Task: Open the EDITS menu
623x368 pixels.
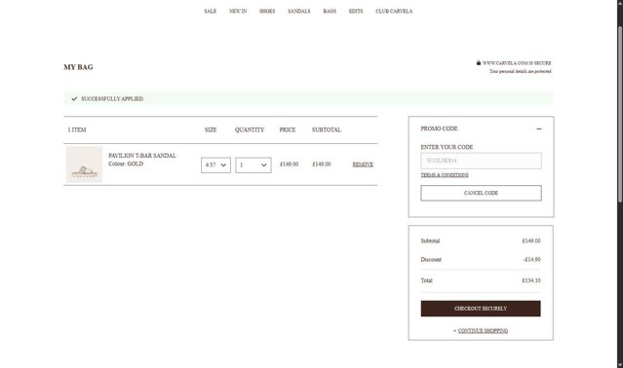Action: click(356, 11)
